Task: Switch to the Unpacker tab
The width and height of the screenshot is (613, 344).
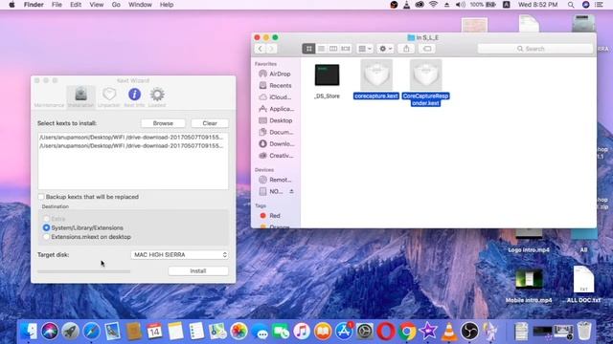Action: pyautogui.click(x=108, y=97)
